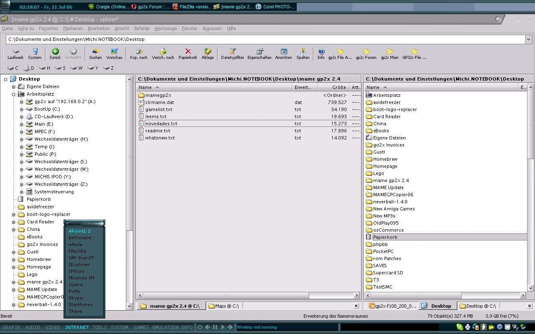The width and height of the screenshot is (535, 334).
Task: Open the Vorschau preview tool
Action: point(114,54)
